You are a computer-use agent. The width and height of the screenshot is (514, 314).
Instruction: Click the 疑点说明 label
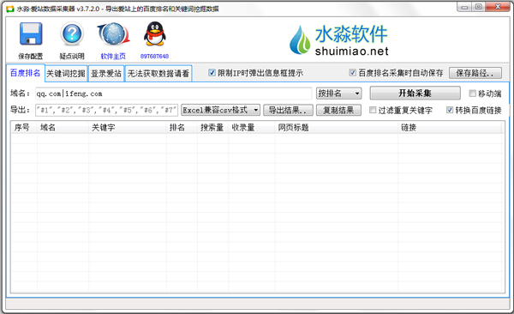coord(72,56)
